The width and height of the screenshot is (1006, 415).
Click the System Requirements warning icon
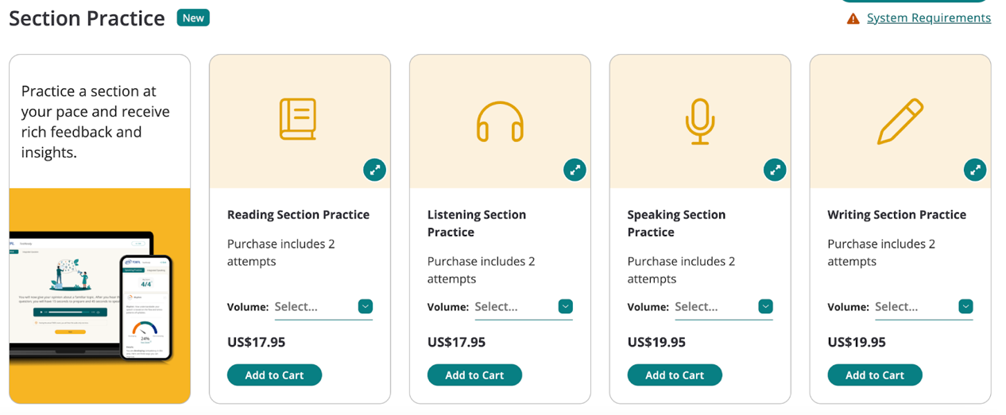point(853,18)
